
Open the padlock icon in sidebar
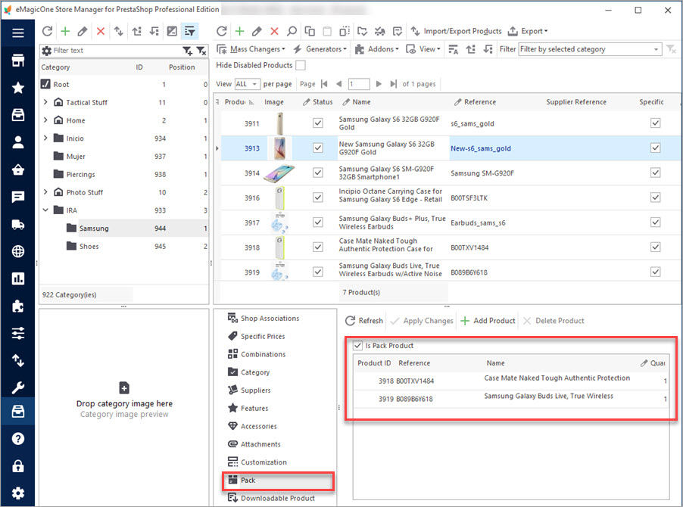pos(18,466)
